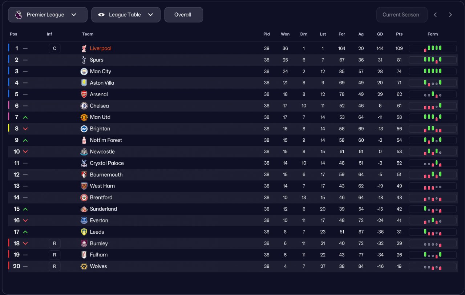Click Burnley's relegation R info badge
Viewport: 465px width, 295px height.
54,243
